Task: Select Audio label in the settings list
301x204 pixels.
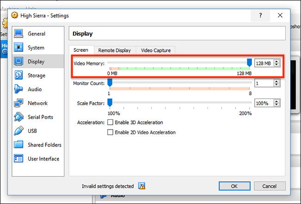Action: [35, 89]
